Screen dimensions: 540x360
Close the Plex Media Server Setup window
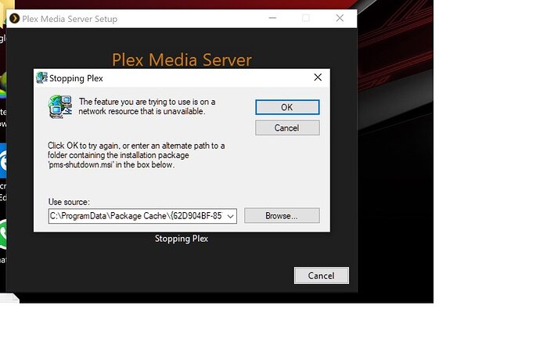pos(340,18)
